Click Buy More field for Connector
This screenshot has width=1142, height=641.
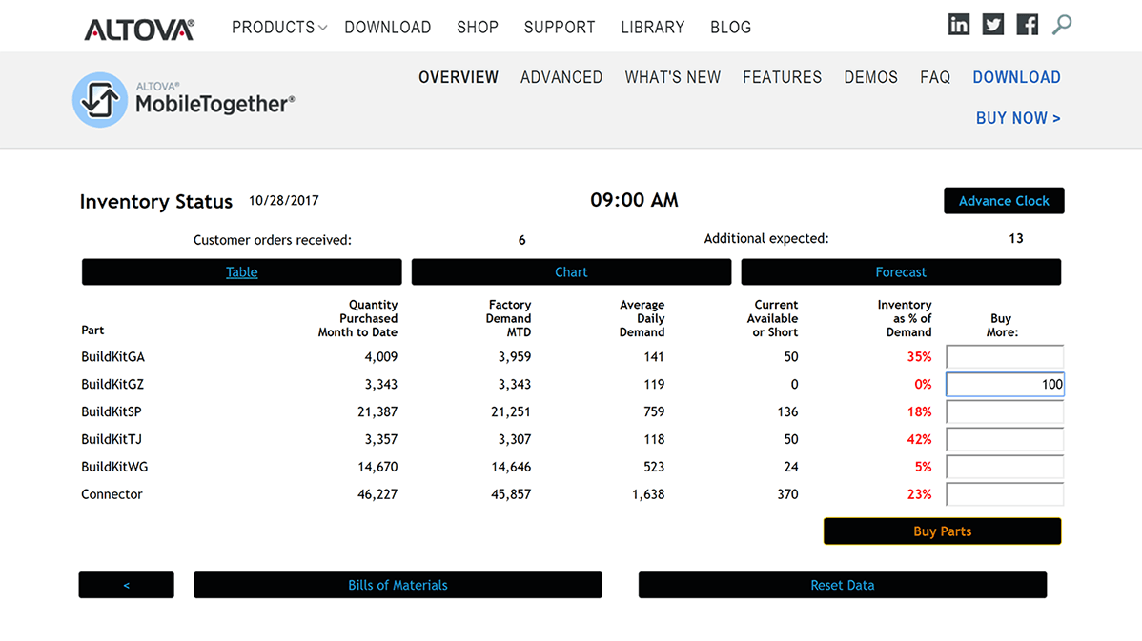[x=1005, y=494]
